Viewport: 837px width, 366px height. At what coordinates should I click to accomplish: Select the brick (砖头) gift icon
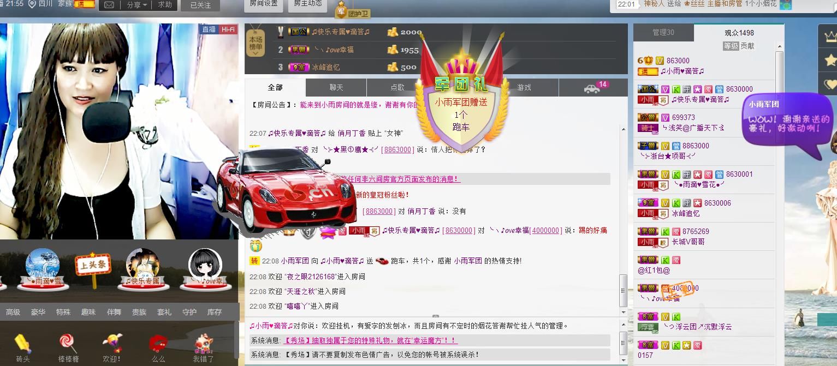(x=23, y=344)
